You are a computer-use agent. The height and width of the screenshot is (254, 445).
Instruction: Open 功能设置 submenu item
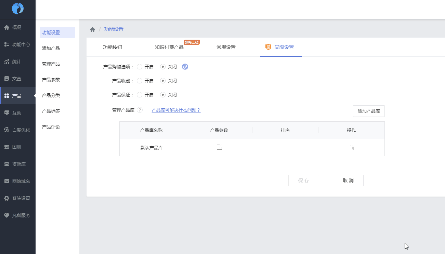pyautogui.click(x=57, y=32)
